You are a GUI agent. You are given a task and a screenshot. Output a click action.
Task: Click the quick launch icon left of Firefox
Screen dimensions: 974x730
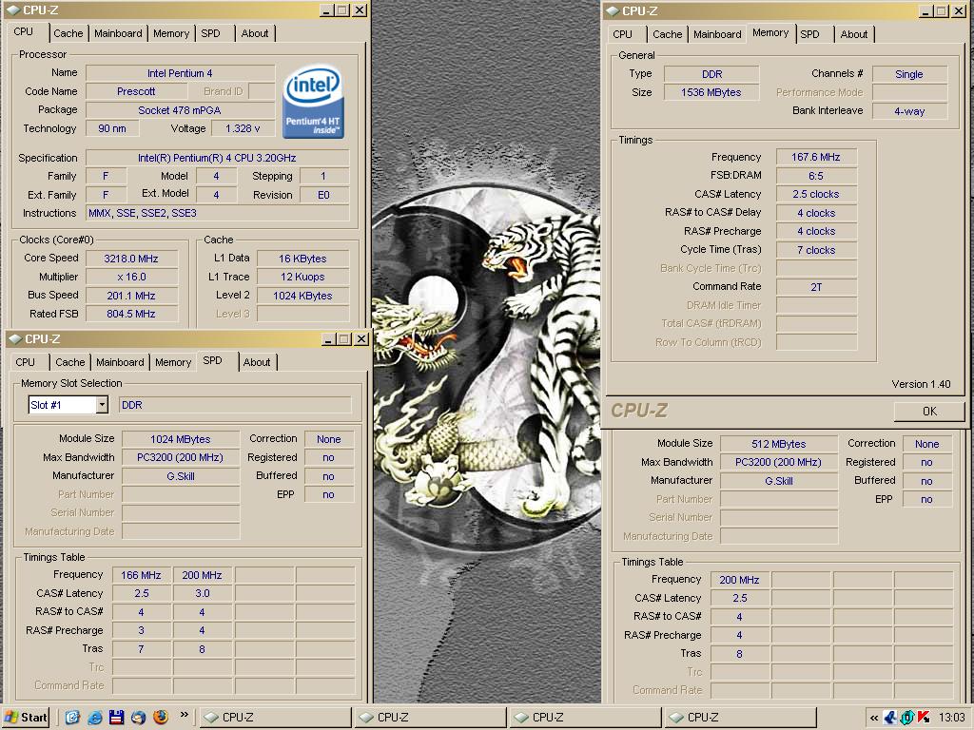click(x=138, y=717)
